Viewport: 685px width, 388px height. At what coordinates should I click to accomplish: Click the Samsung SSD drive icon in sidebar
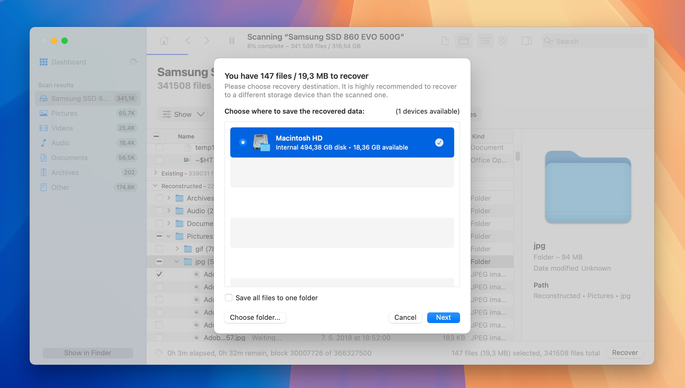43,98
